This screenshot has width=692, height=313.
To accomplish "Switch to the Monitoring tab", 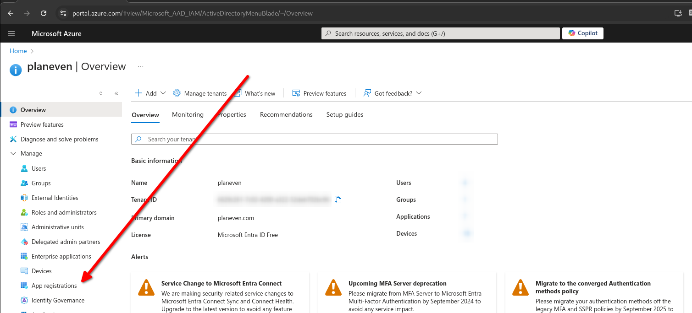I will point(188,114).
